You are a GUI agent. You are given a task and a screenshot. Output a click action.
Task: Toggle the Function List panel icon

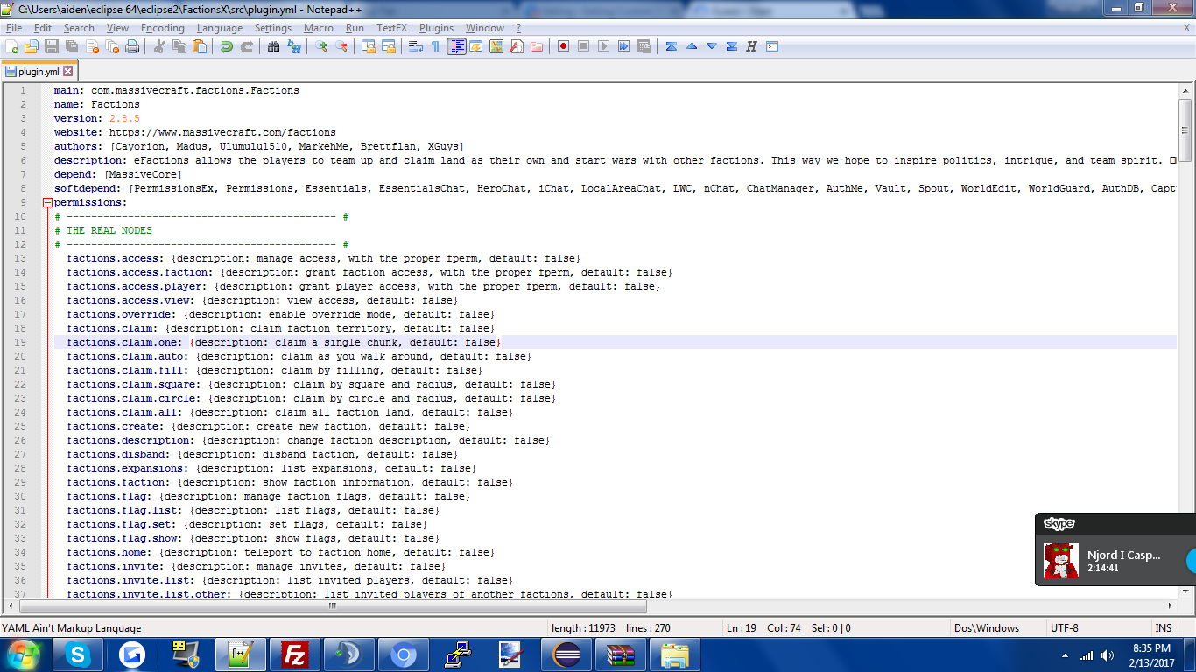(517, 46)
